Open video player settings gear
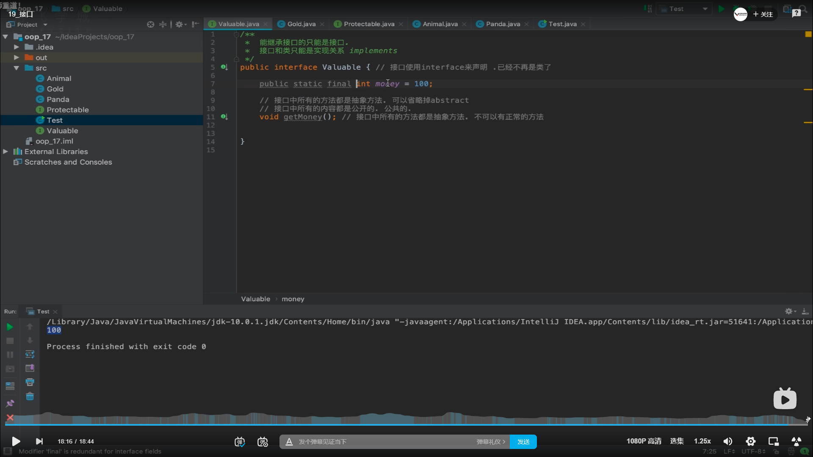The height and width of the screenshot is (457, 813). [x=751, y=441]
